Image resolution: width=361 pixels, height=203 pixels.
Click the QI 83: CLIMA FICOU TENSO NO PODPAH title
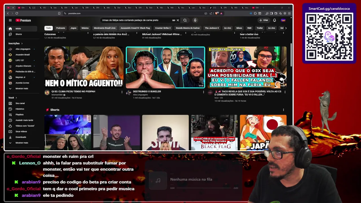click(x=73, y=91)
